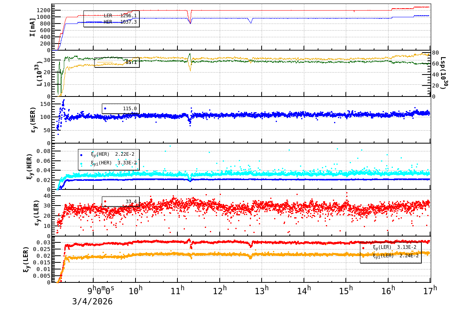Click the "15h" time axis label
The width and height of the screenshot is (470, 313).
[346, 290]
